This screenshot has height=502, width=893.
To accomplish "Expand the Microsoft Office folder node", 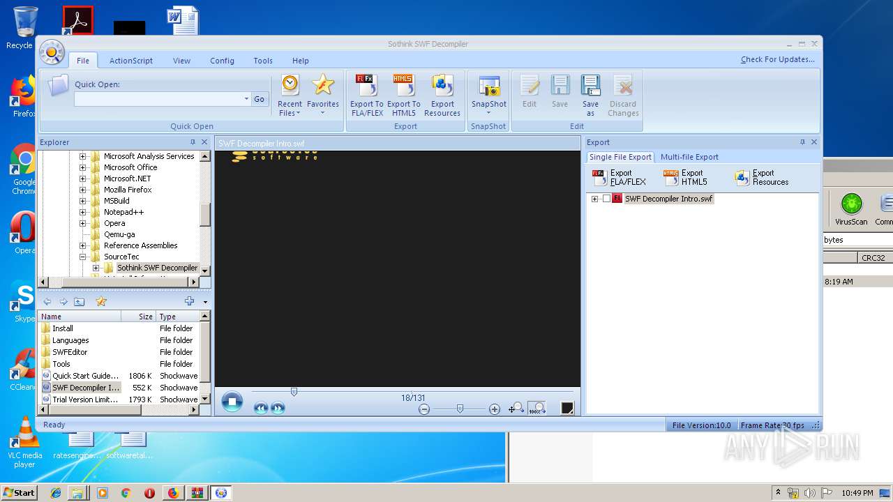I will coord(82,167).
